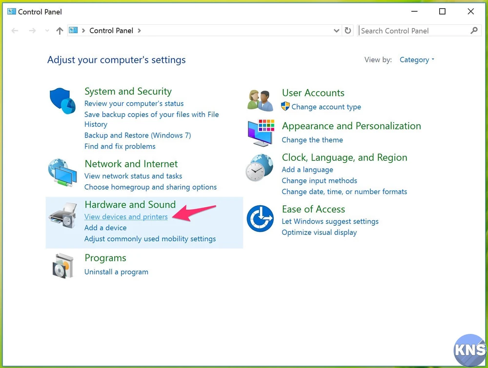
Task: Click Add a language
Action: (307, 170)
